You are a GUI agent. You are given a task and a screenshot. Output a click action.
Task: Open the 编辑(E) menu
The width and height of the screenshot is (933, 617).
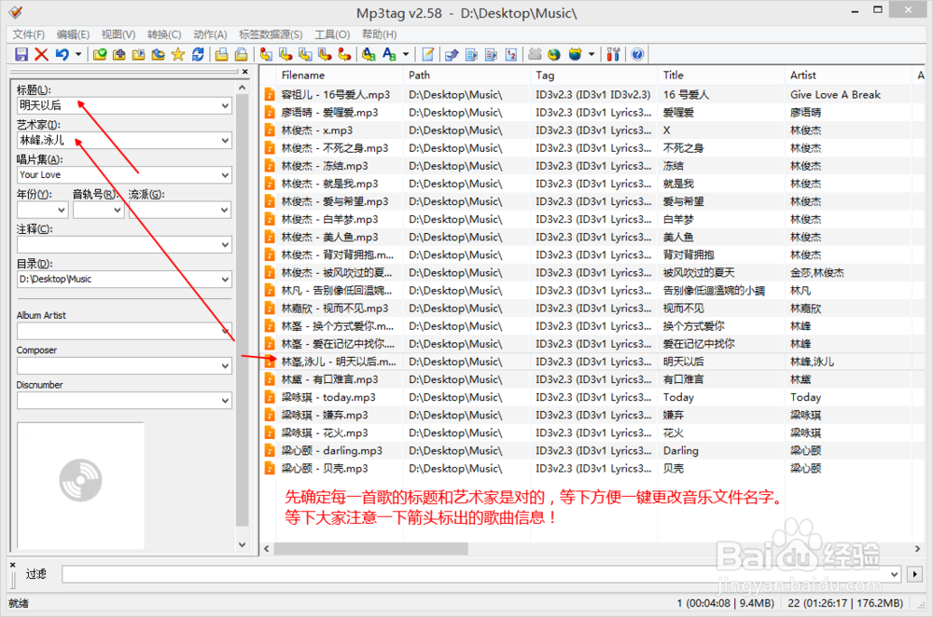point(73,34)
